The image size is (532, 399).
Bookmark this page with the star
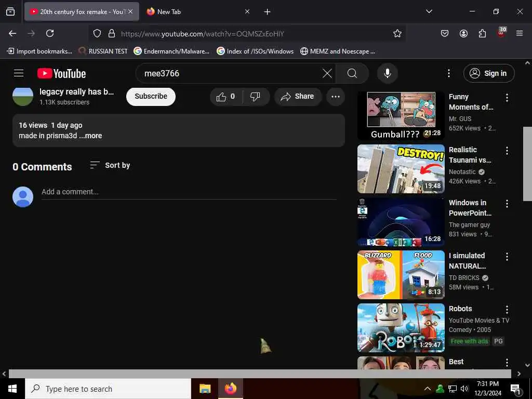(x=397, y=33)
